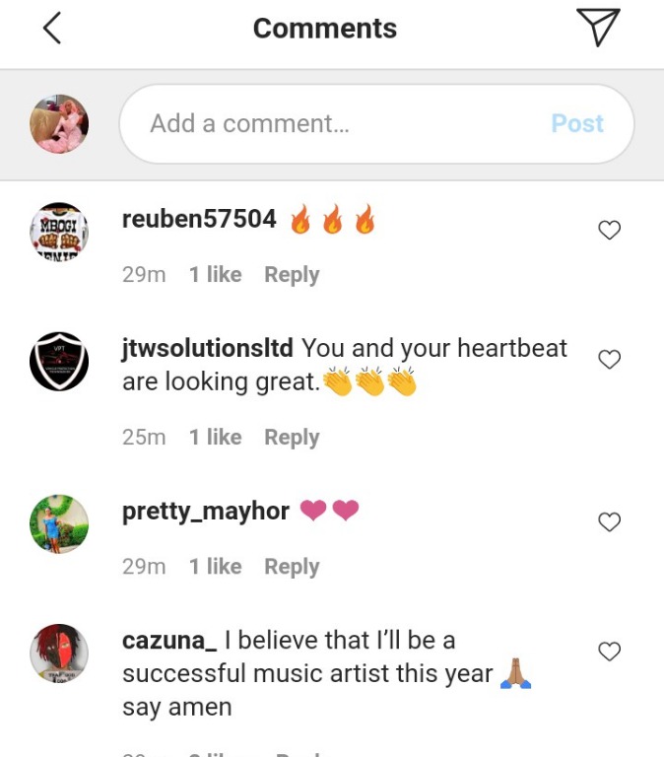The image size is (664, 757).
Task: Open the share paper plane icon
Action: [x=598, y=28]
